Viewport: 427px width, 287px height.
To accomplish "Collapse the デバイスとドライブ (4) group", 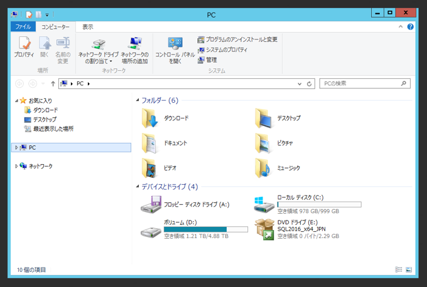I will coord(138,187).
